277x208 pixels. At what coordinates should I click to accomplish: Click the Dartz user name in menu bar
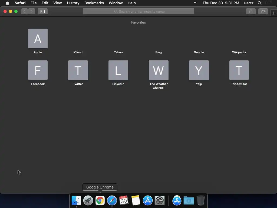coord(249,3)
